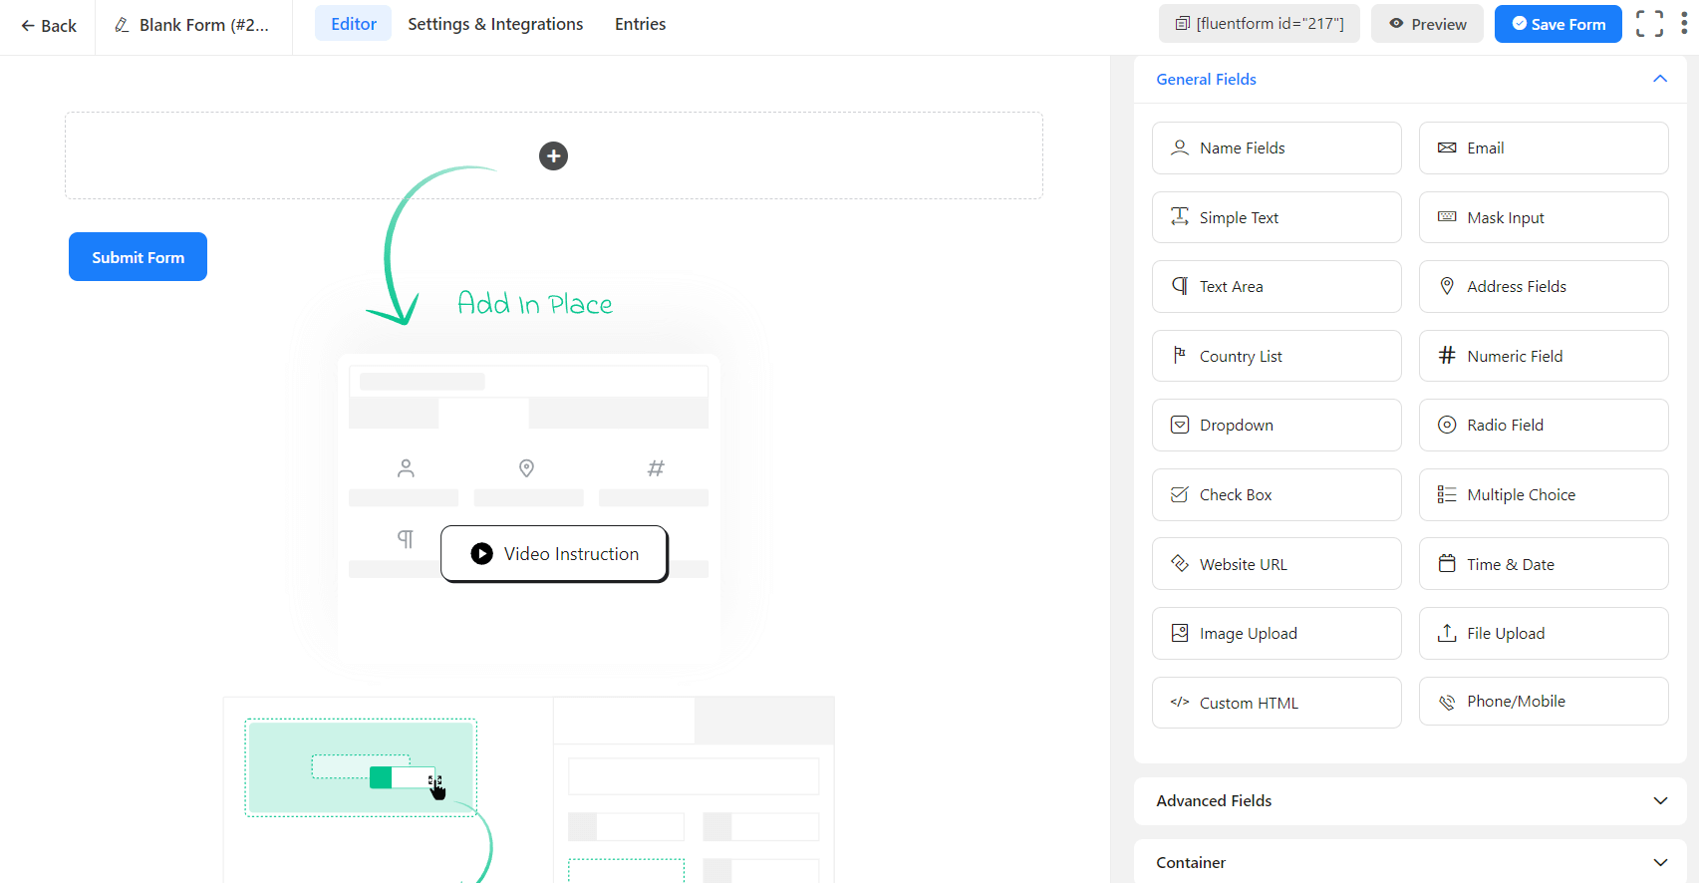This screenshot has height=883, width=1699.
Task: Play the Video Instruction
Action: click(x=554, y=554)
